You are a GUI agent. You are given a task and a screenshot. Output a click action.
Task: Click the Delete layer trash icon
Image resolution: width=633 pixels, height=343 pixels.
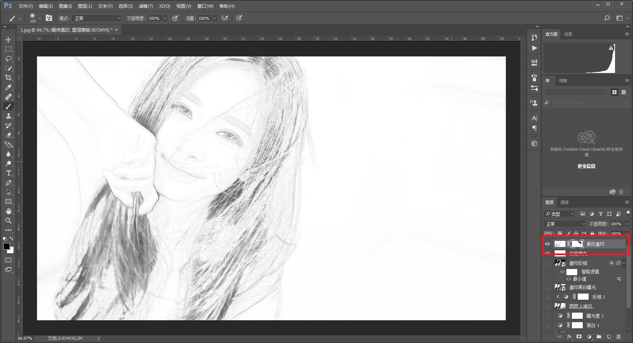(x=618, y=336)
